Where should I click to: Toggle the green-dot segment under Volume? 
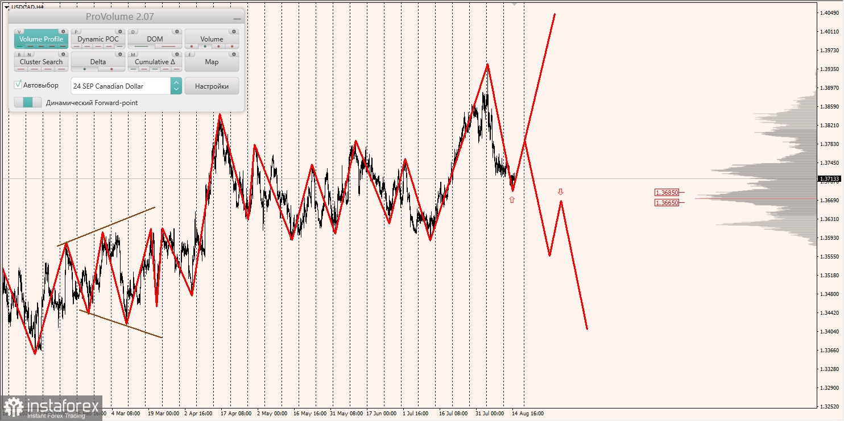click(205, 47)
